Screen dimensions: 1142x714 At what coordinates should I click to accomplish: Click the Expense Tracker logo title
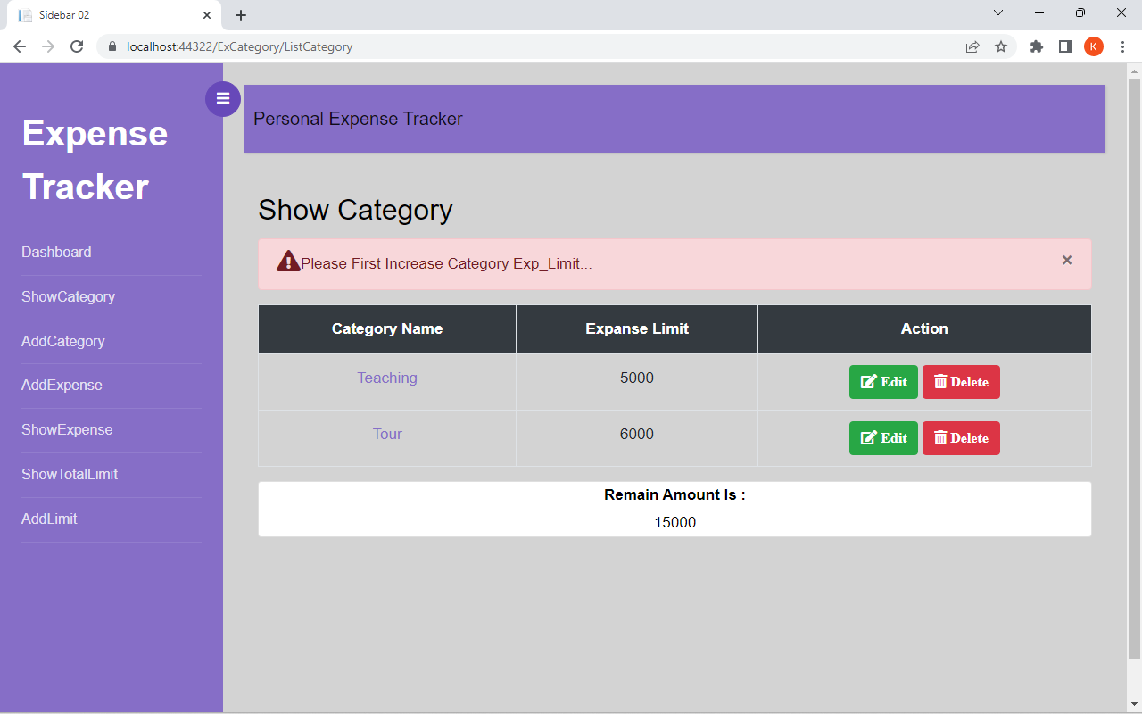(x=95, y=160)
